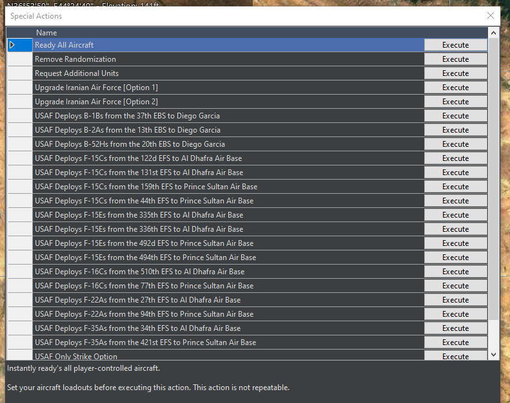Image resolution: width=510 pixels, height=403 pixels.
Task: Execute F-15Es 492d EFS deployment
Action: coord(456,243)
